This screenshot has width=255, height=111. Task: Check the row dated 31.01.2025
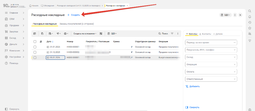tap(35, 47)
